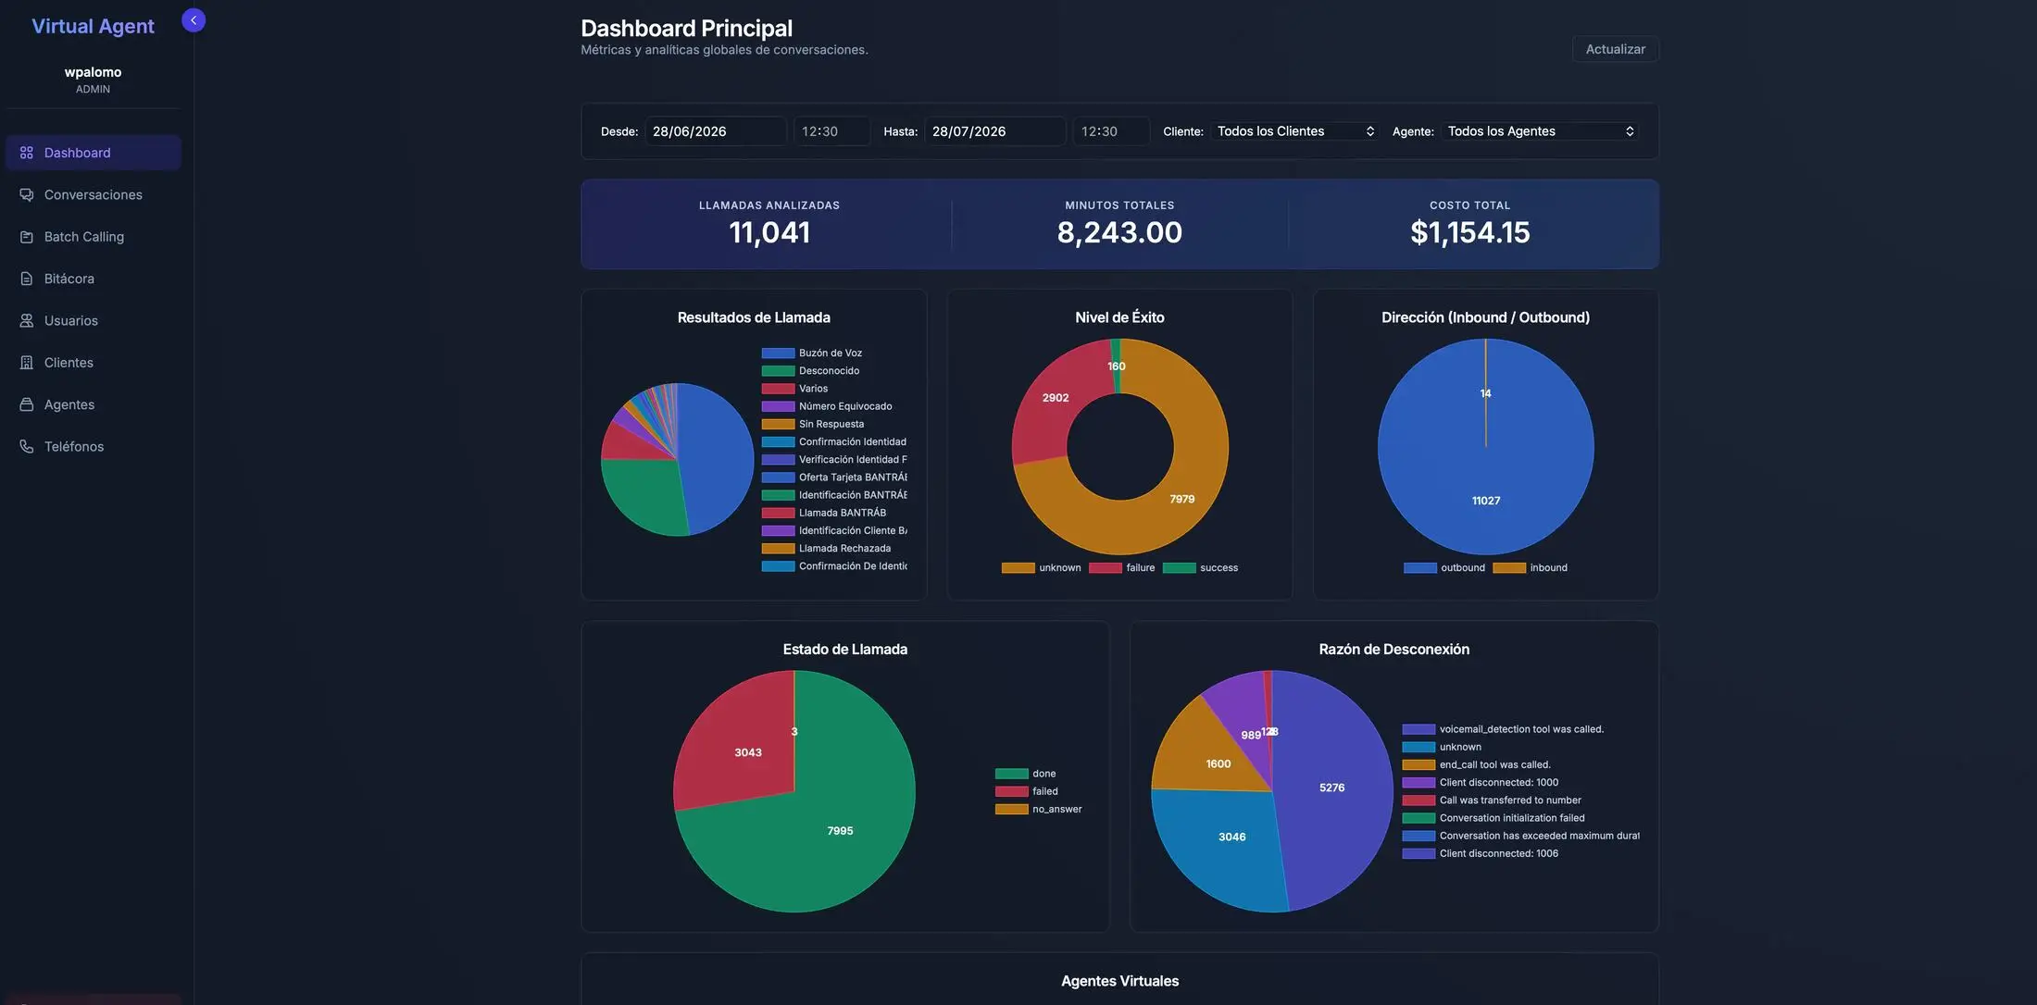Go to Batch Calling section

point(93,237)
